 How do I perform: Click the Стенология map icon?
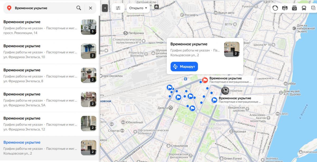(x=169, y=146)
